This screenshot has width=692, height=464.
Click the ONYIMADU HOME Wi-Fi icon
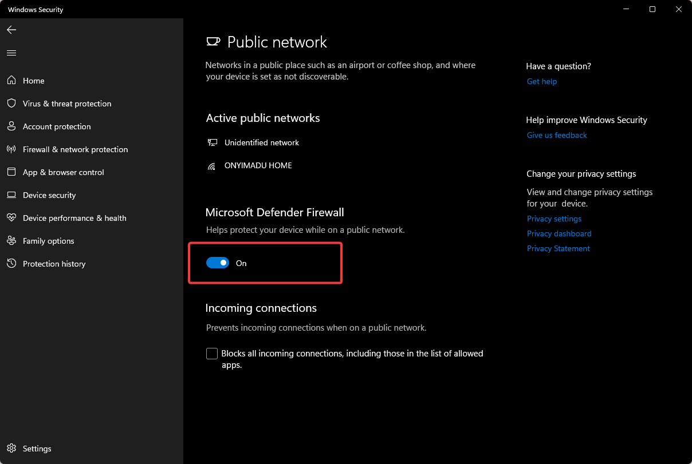[x=212, y=166]
